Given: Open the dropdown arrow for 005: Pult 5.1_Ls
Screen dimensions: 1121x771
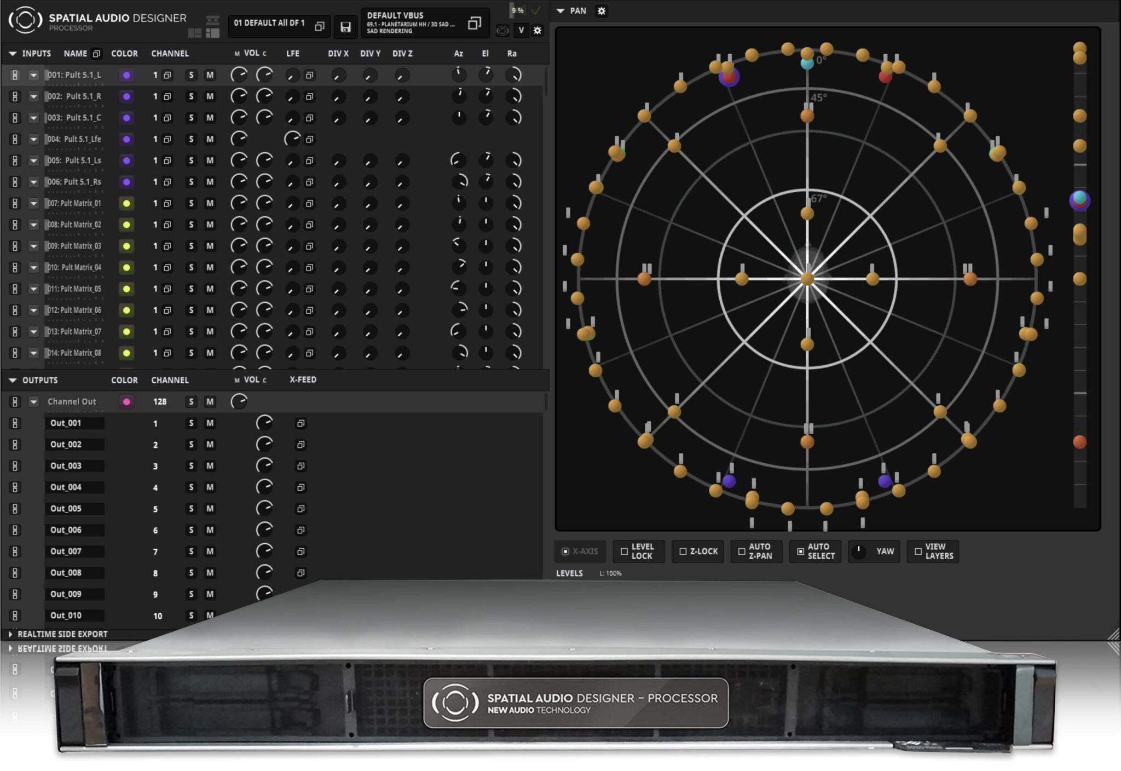Looking at the screenshot, I should point(33,160).
